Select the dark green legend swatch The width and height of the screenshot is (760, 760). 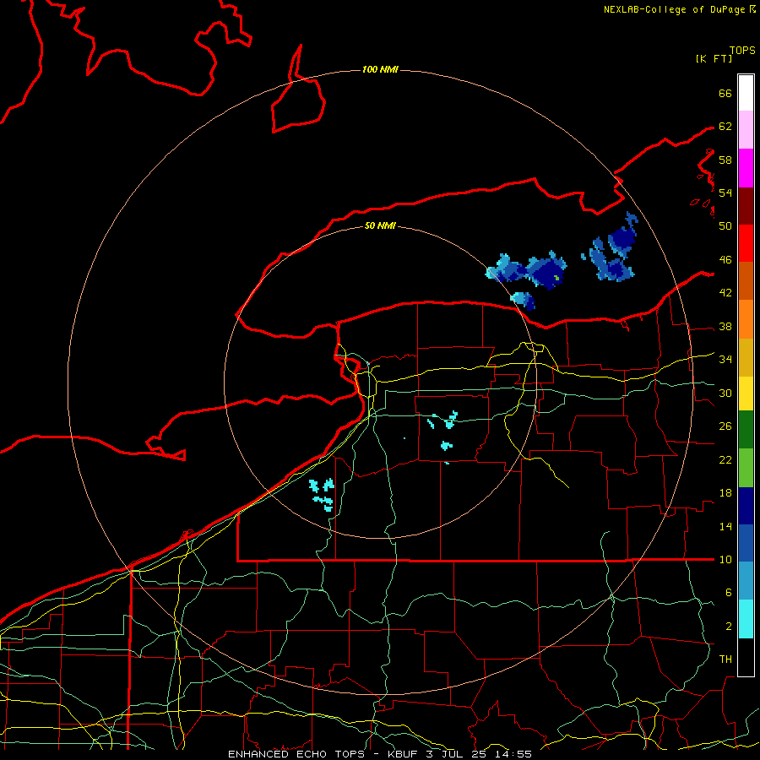tap(746, 430)
